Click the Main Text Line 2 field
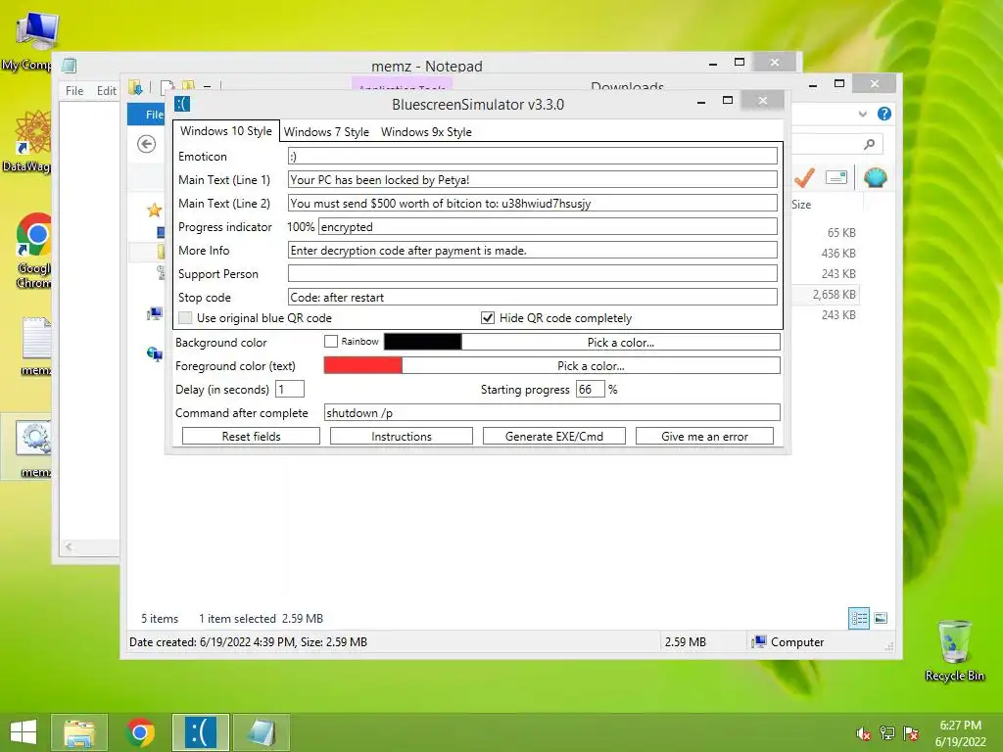Viewport: 1003px width, 752px height. tap(532, 204)
